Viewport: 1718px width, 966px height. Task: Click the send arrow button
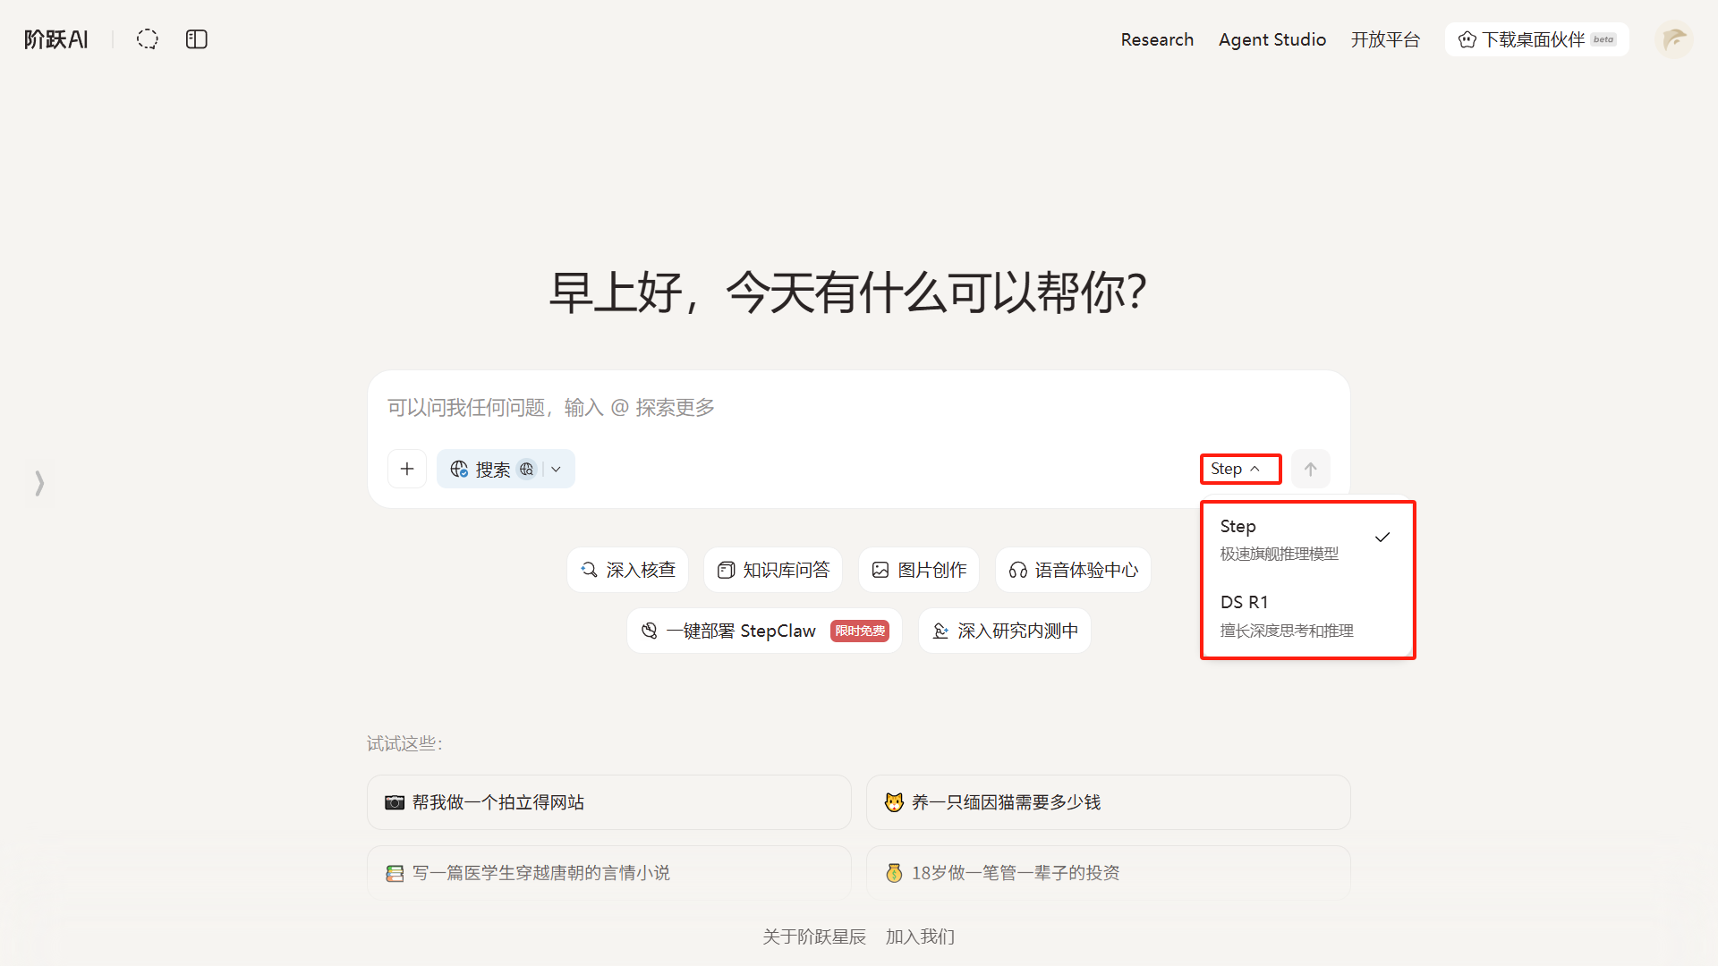(x=1310, y=469)
